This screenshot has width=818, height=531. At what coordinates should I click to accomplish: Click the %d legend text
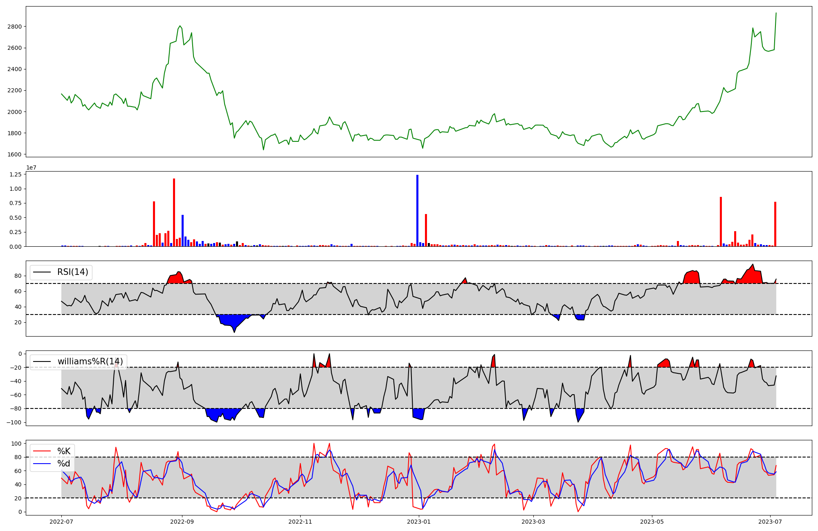(63, 464)
